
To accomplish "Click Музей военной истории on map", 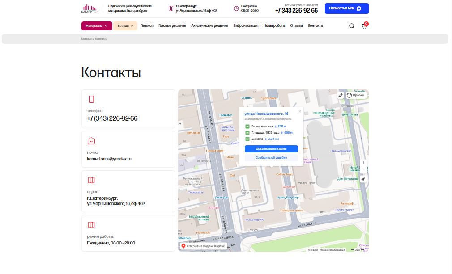I will pos(200,218).
